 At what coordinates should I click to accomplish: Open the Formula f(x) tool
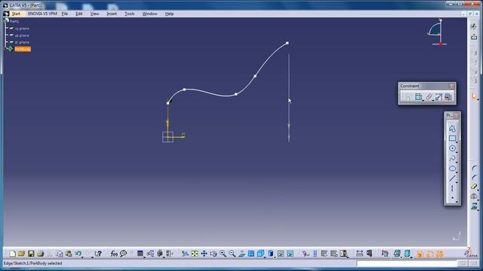114,254
